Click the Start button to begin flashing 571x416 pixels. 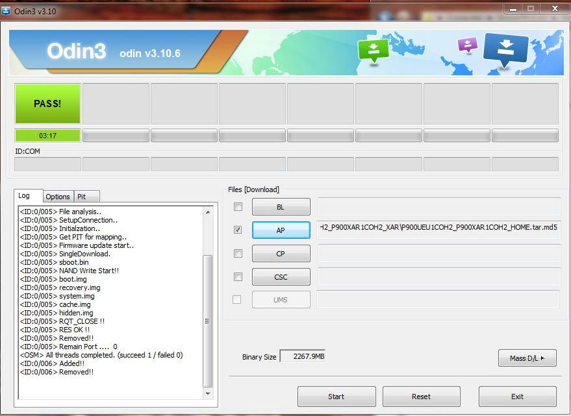(x=336, y=397)
